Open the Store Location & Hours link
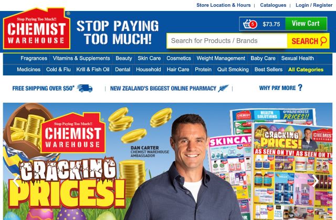 tap(224, 5)
